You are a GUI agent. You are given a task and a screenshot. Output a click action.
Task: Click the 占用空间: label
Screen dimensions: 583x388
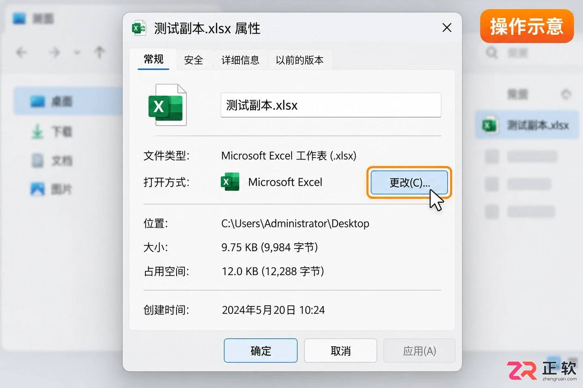[166, 271]
